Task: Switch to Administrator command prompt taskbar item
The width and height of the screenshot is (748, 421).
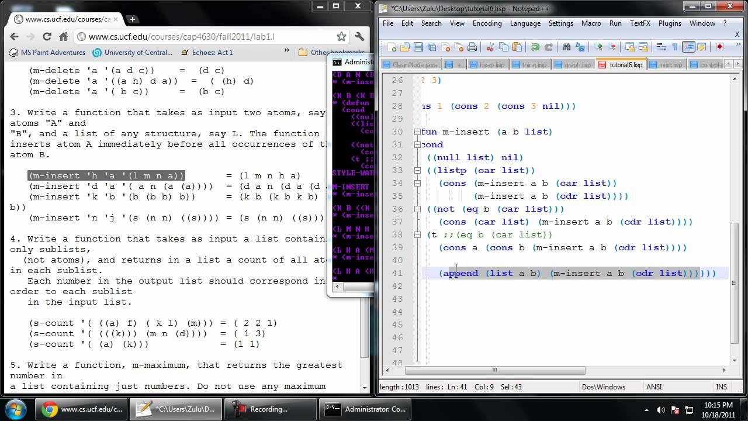Action: (366, 409)
